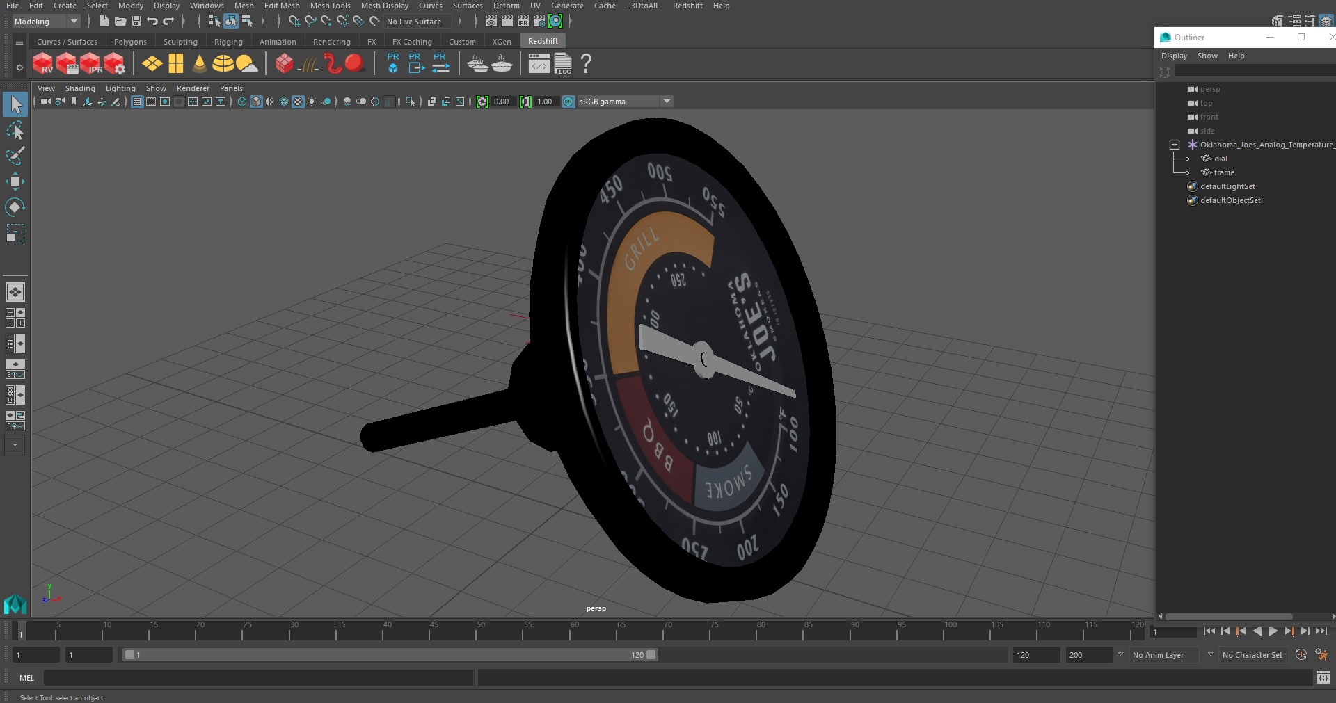
Task: Select defaultLightSet in the Outliner
Action: (1227, 186)
